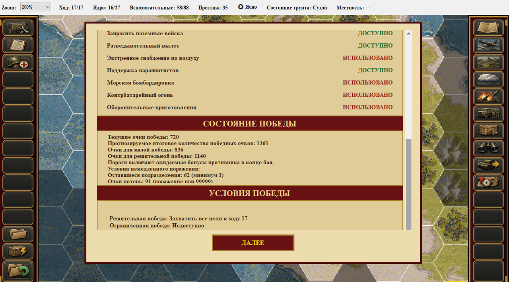The image size is (509, 282).
Task: Select the Разведывательный вылет row
Action: [250, 46]
